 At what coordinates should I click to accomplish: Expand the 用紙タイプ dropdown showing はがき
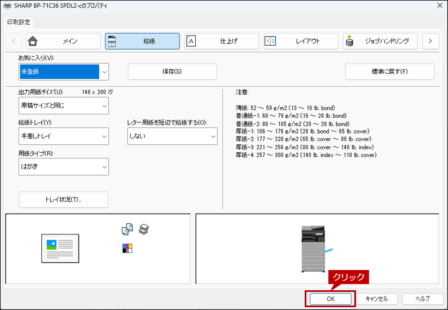click(x=63, y=166)
